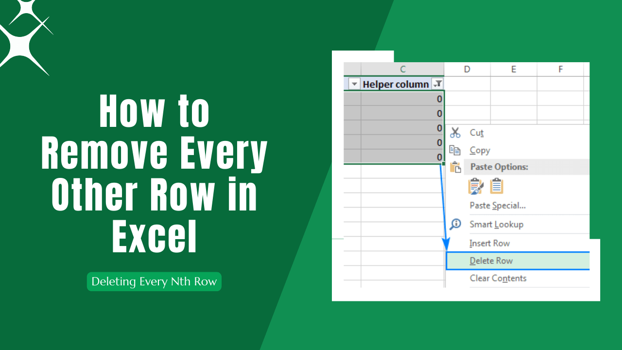Click the first cell showing 0
Screen dimensions: 622x350
pyautogui.click(x=418, y=99)
